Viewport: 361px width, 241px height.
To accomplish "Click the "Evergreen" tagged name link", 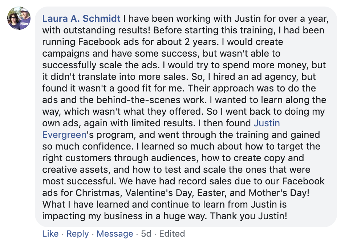I will (x=64, y=135).
